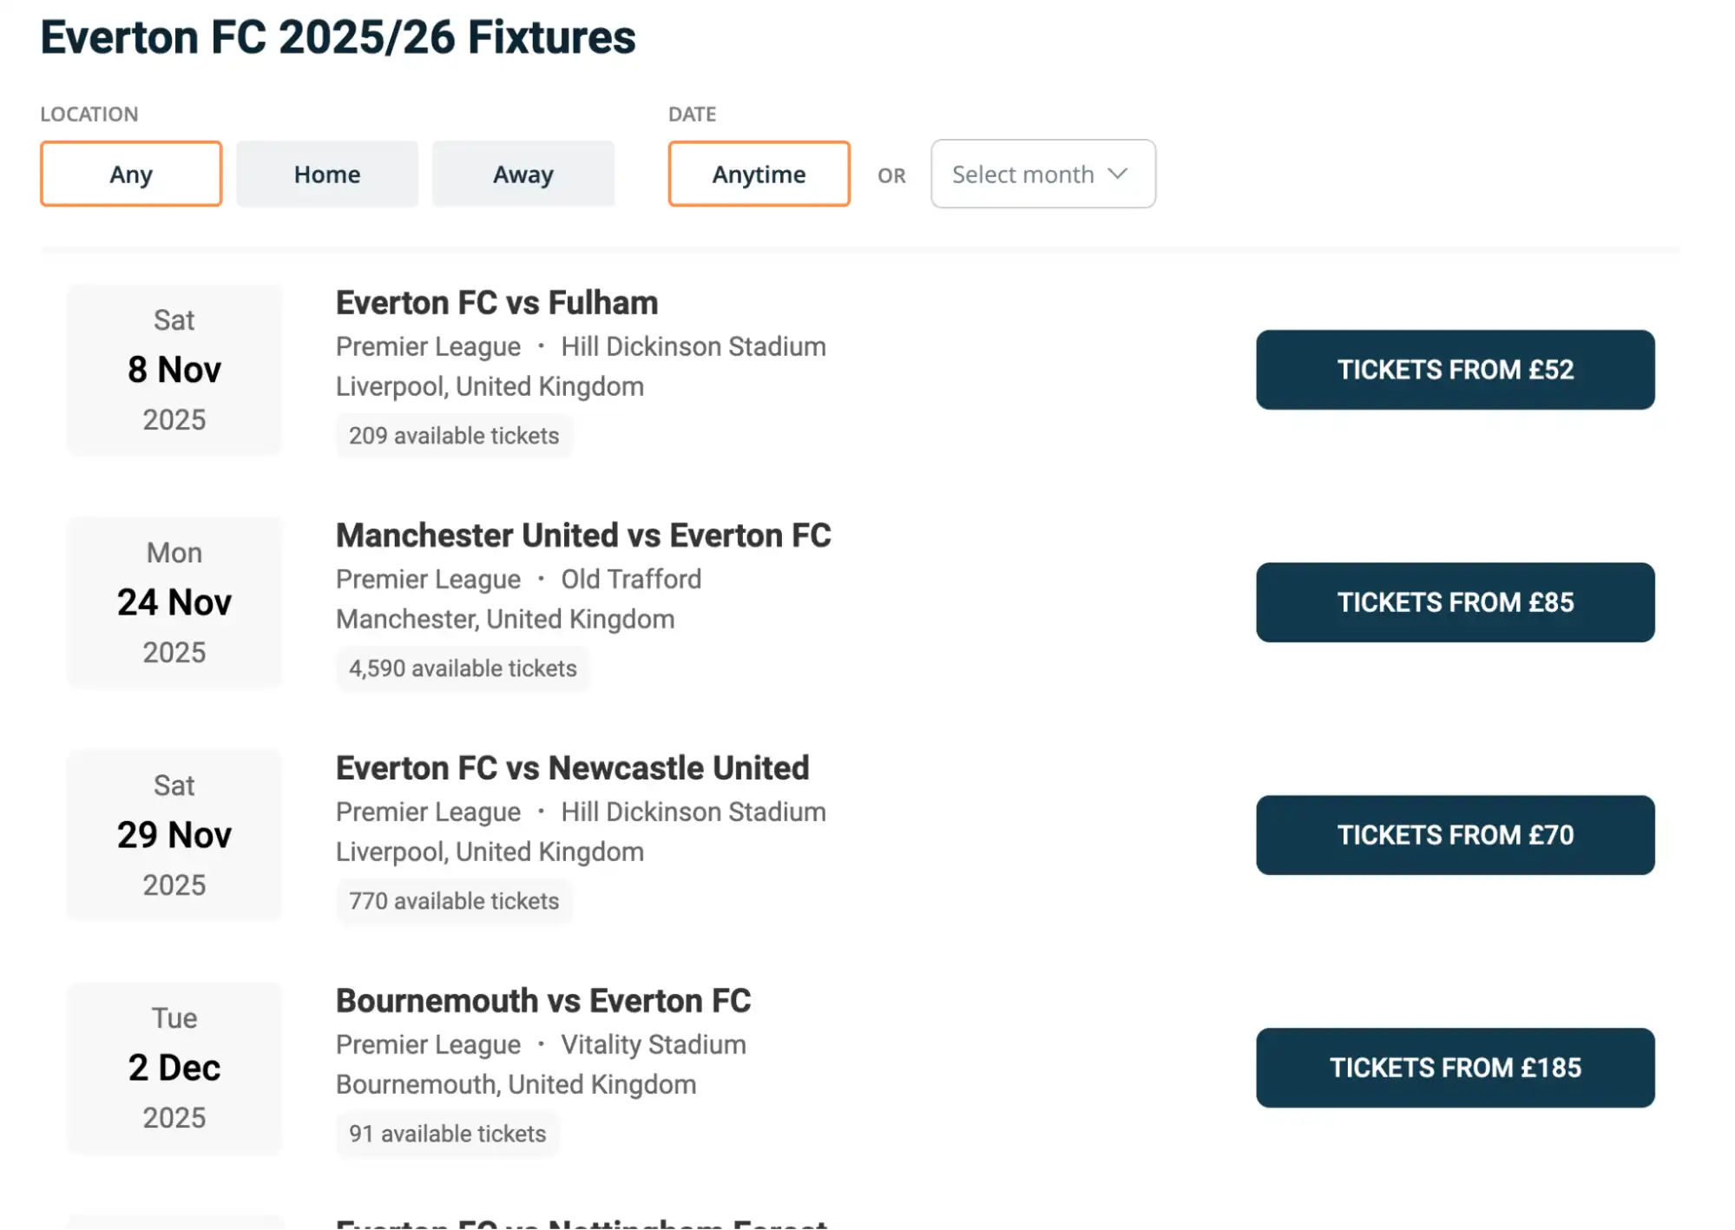Image resolution: width=1735 pixels, height=1230 pixels.
Task: Click Tickets from £52 for Fulham match
Action: click(1454, 370)
